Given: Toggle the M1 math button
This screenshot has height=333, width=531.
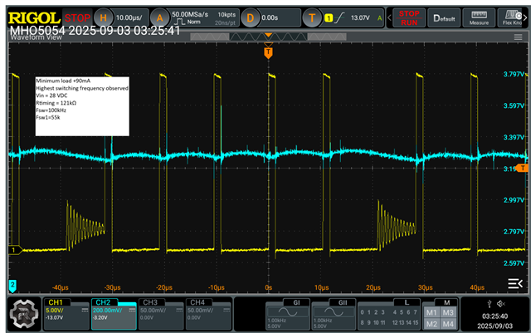Looking at the screenshot, I should (x=431, y=312).
